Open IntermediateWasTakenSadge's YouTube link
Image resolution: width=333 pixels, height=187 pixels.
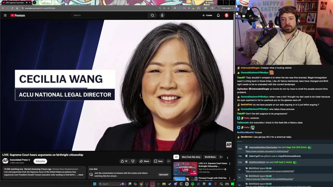tap(267, 151)
